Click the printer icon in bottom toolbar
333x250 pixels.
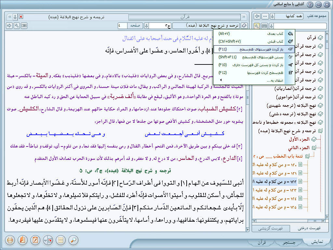[x=10, y=240]
